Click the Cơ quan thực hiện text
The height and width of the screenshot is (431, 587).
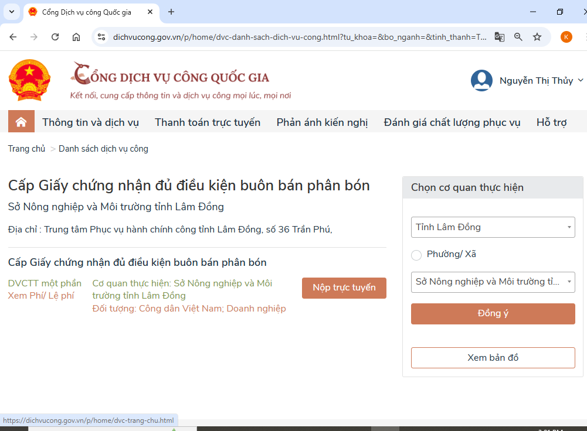[182, 289]
